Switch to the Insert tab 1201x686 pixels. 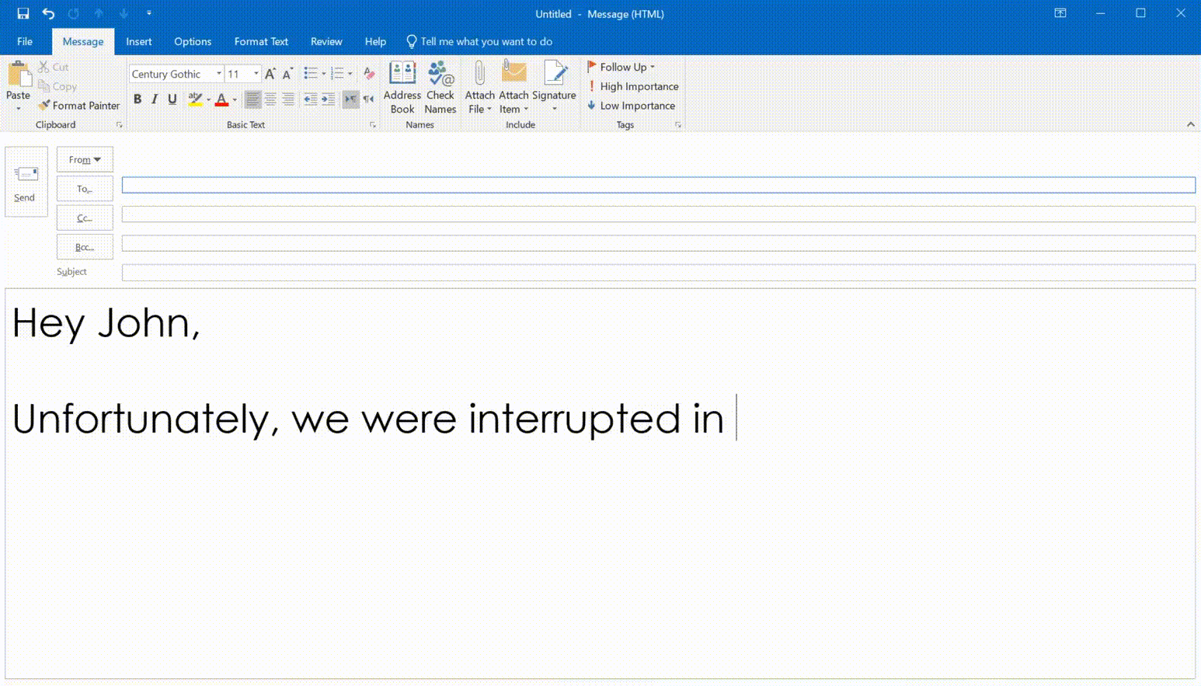139,41
